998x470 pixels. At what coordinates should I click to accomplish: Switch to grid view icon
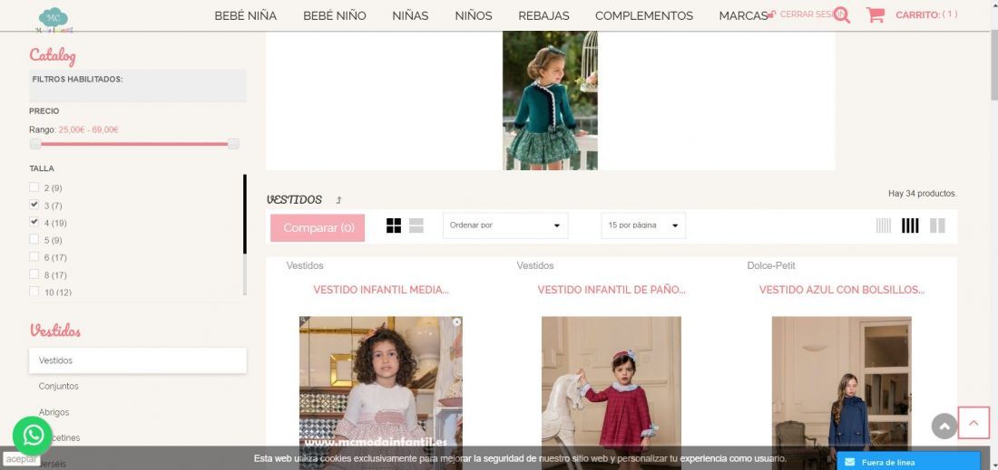[394, 225]
